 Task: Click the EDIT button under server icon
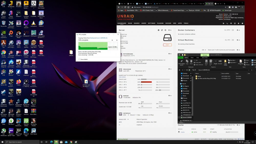coord(167,45)
